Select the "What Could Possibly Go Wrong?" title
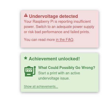The height and width of the screenshot is (99, 102). tap(67, 68)
